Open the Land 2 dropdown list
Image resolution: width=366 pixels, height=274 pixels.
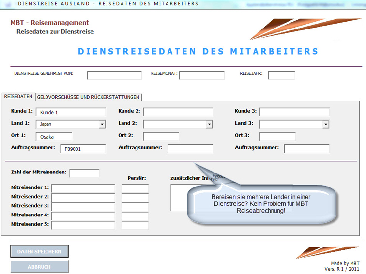pos(209,124)
